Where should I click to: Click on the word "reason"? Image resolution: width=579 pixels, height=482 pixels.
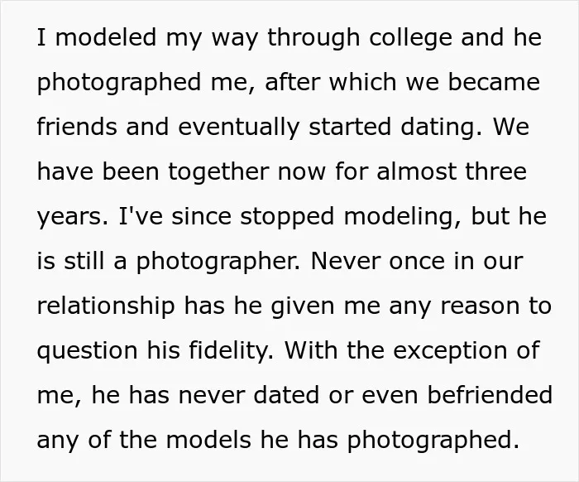point(480,306)
